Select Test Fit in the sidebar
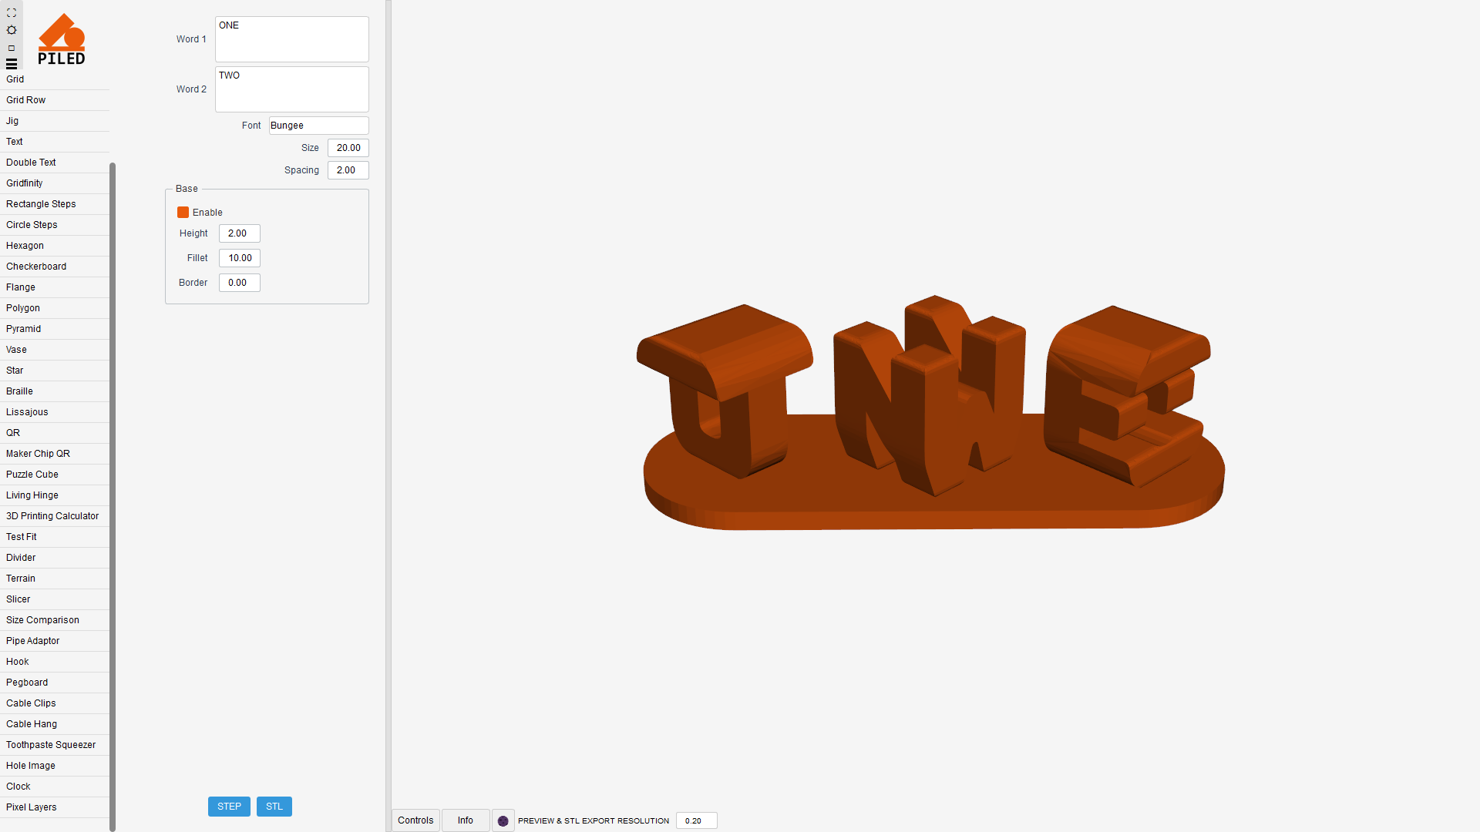The image size is (1480, 832). coord(54,537)
